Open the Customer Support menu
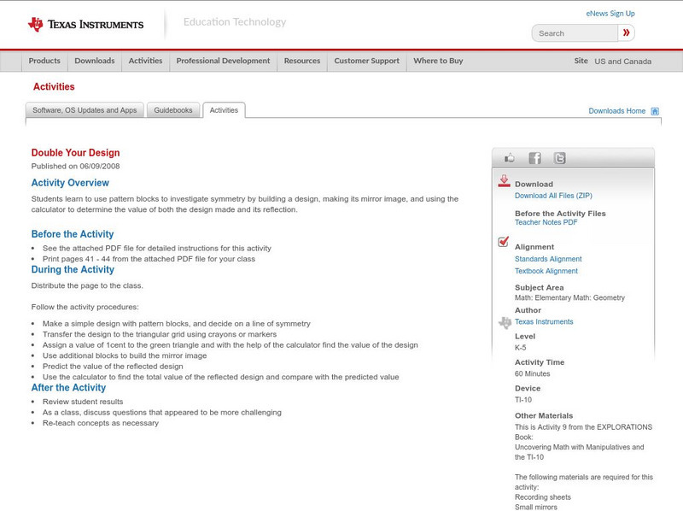 [x=367, y=61]
